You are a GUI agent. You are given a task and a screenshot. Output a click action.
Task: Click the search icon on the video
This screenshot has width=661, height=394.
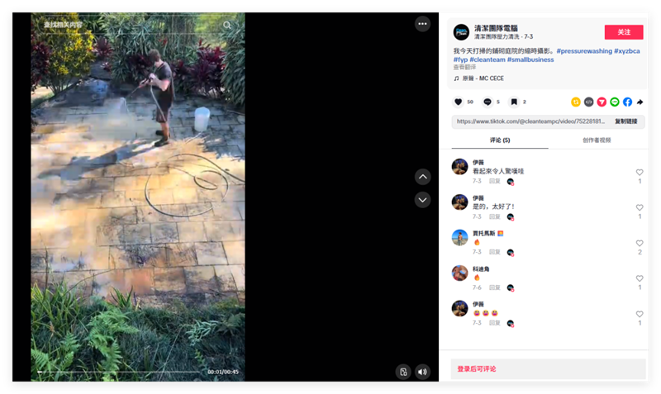pos(227,26)
